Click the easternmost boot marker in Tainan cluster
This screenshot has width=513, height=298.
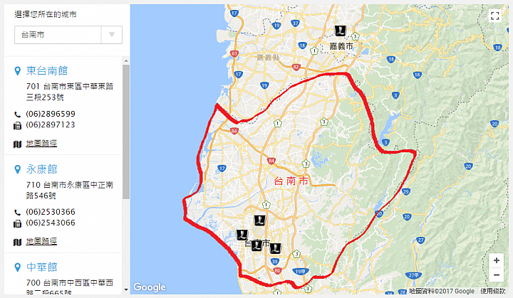[x=275, y=249]
